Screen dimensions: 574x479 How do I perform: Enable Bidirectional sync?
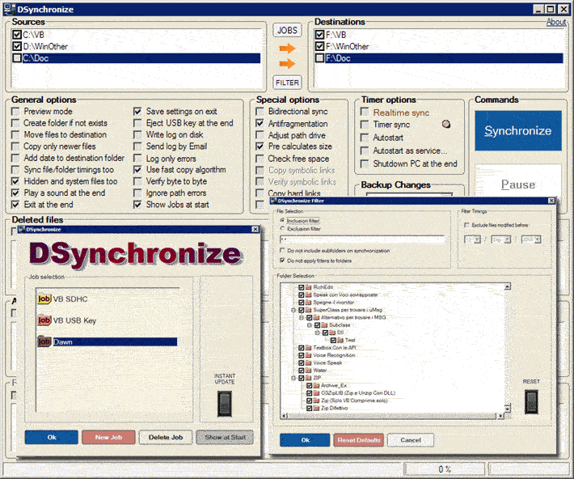(x=260, y=112)
